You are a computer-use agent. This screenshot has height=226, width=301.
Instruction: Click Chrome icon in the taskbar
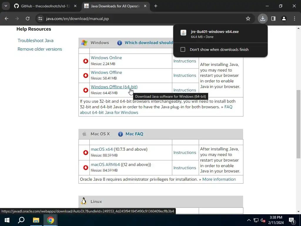click(51, 220)
